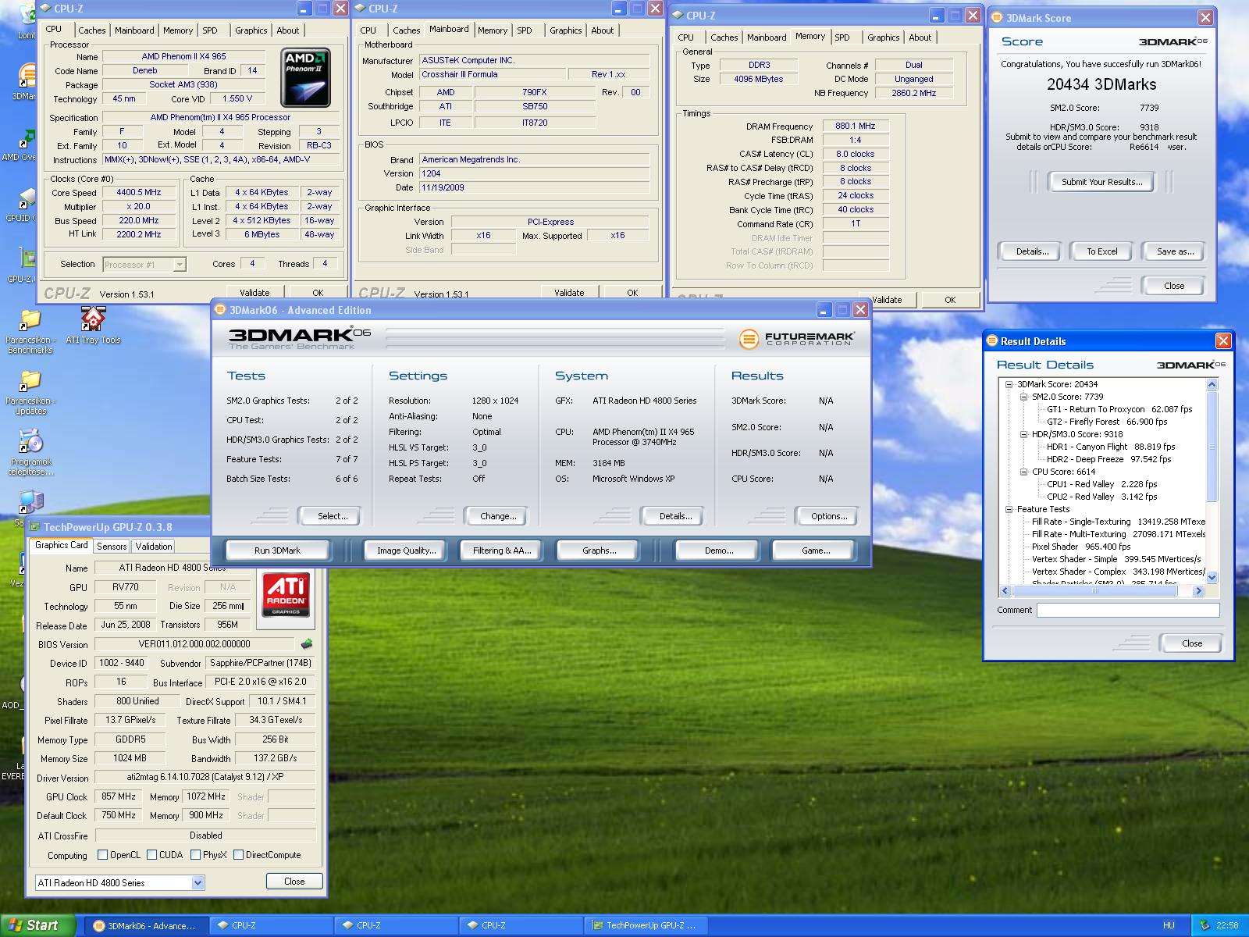Viewport: 1249px width, 937px height.
Task: Click the Submit Your Results button
Action: click(x=1101, y=182)
